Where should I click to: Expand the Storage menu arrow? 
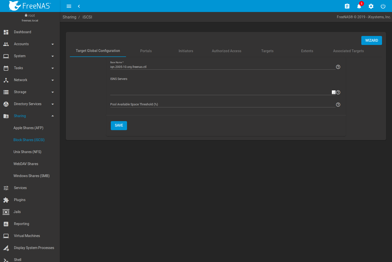(x=53, y=92)
